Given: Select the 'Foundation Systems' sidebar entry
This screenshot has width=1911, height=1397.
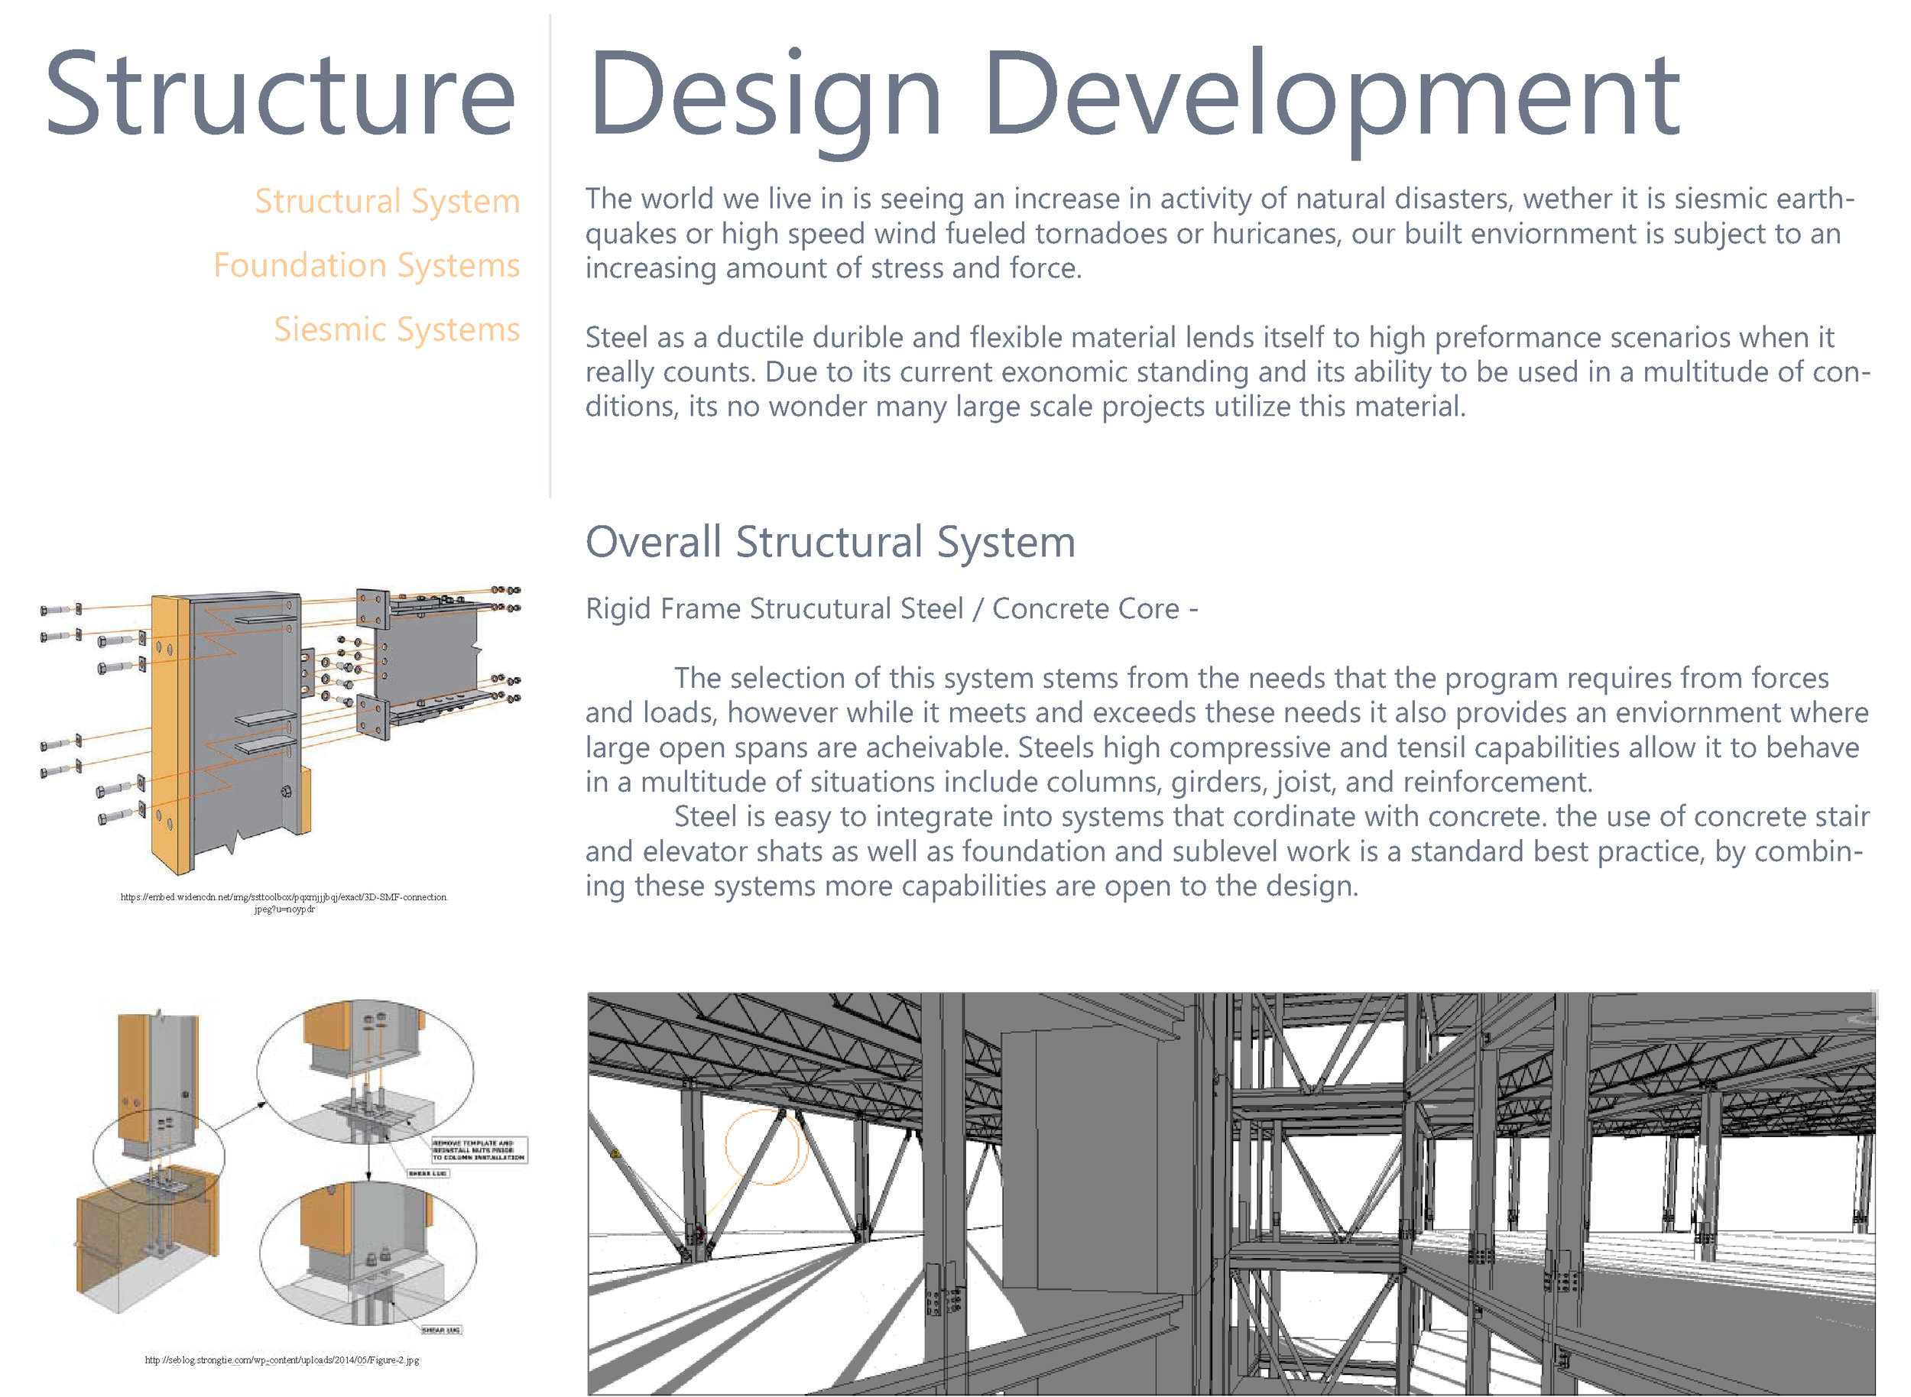Looking at the screenshot, I should [x=366, y=267].
